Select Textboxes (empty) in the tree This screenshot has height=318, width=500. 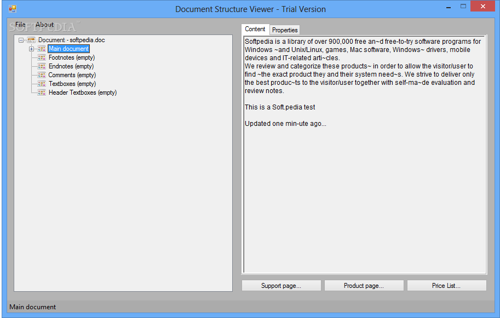(x=72, y=84)
